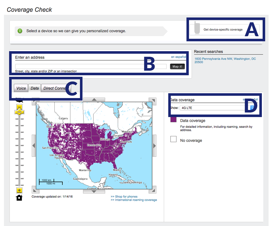Image resolution: width=273 pixels, height=226 pixels.
Task: Pan the map up with the top arrow
Action: [x=94, y=100]
